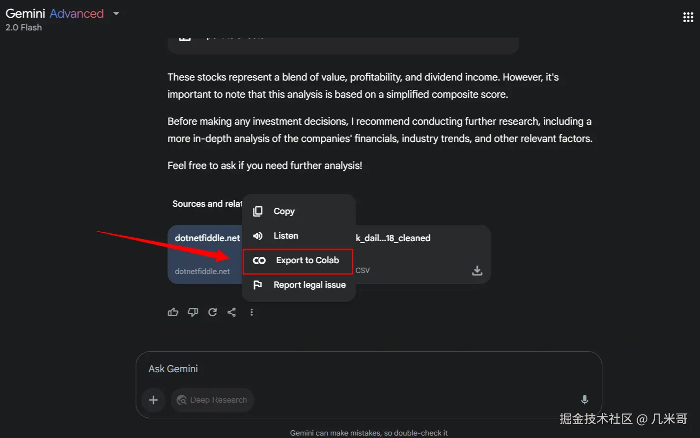Click the 2.0 Flash model label
Viewport: 700px width, 438px height.
24,27
